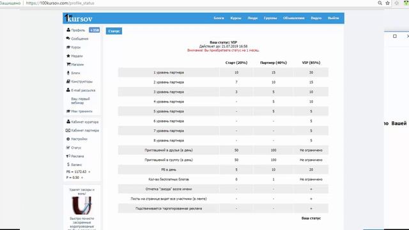Open Магазин cart icon in sidebar
This screenshot has height=230, width=409.
[x=68, y=65]
